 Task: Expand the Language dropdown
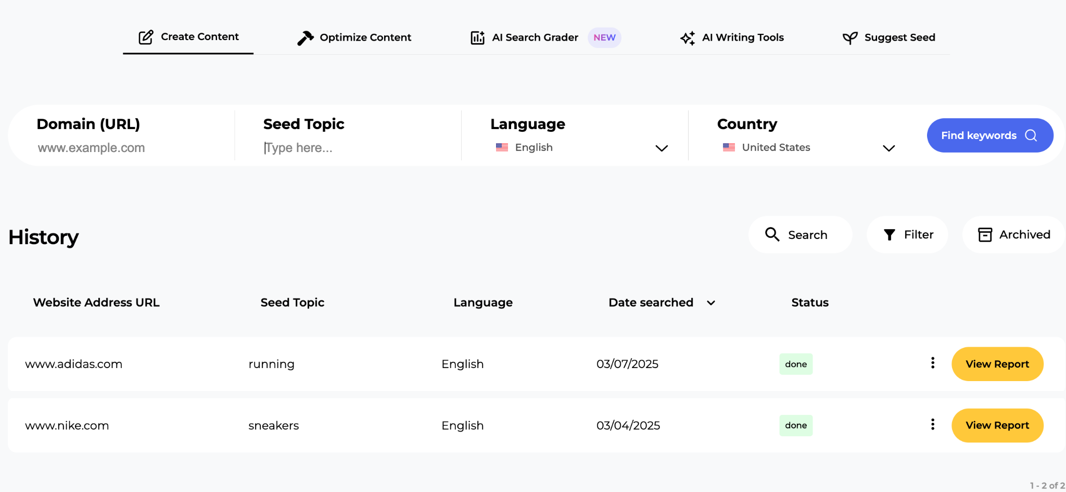pyautogui.click(x=661, y=148)
